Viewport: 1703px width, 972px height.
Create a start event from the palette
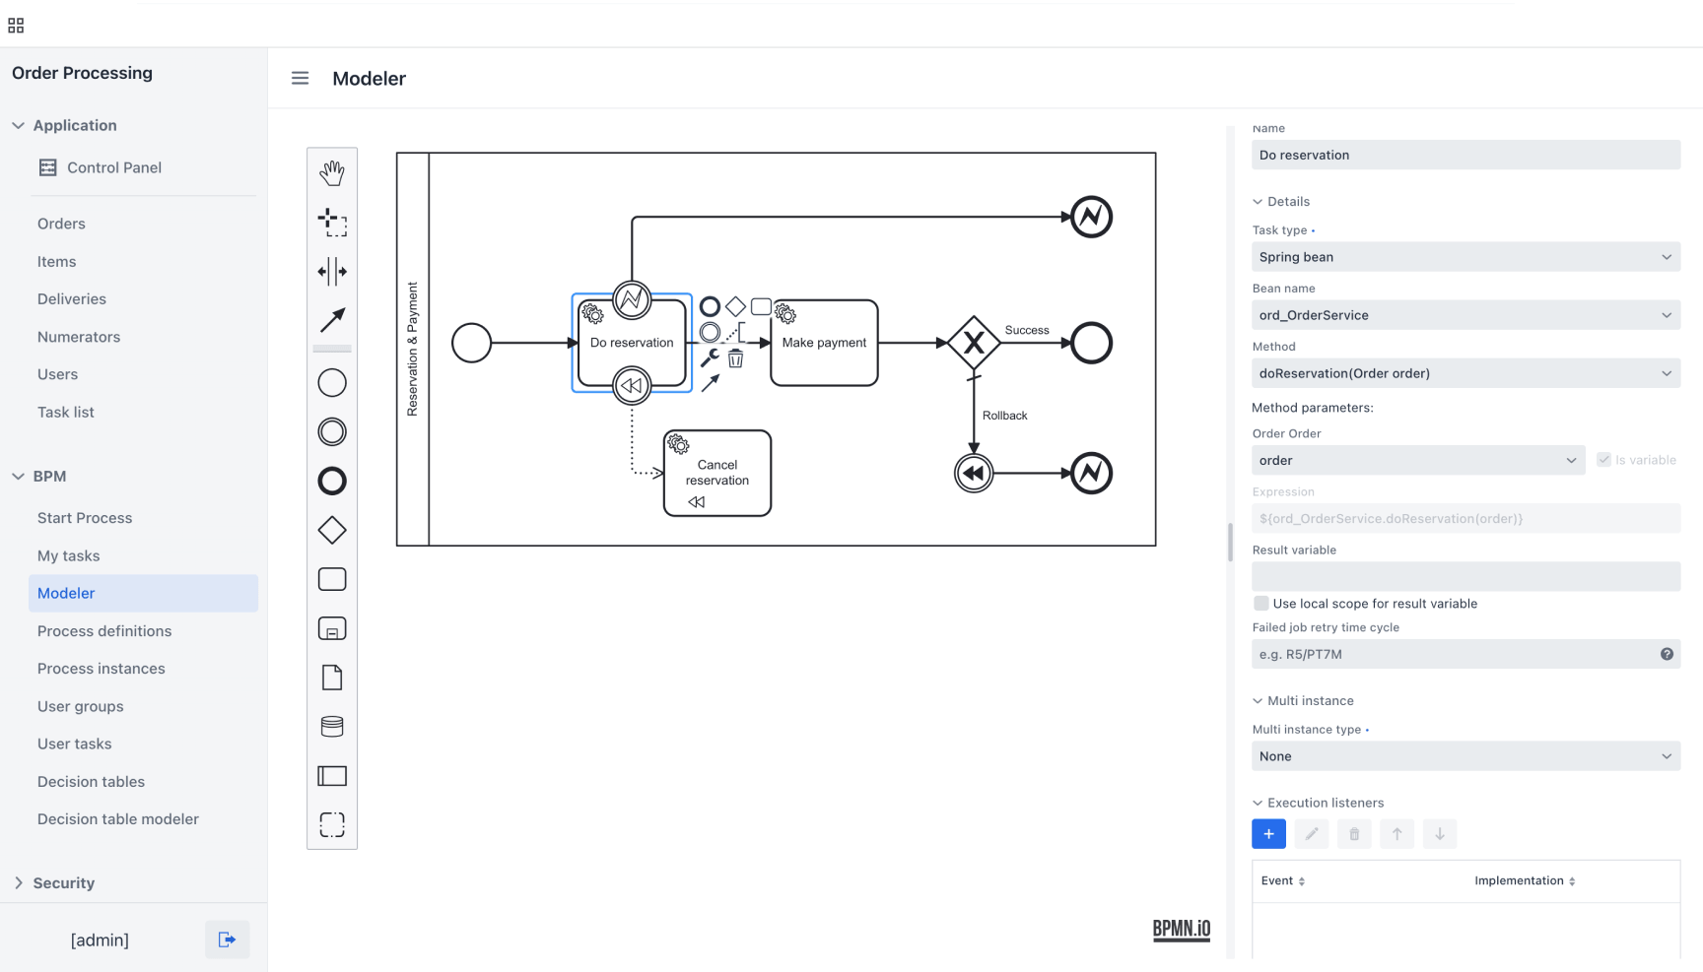[x=332, y=383]
